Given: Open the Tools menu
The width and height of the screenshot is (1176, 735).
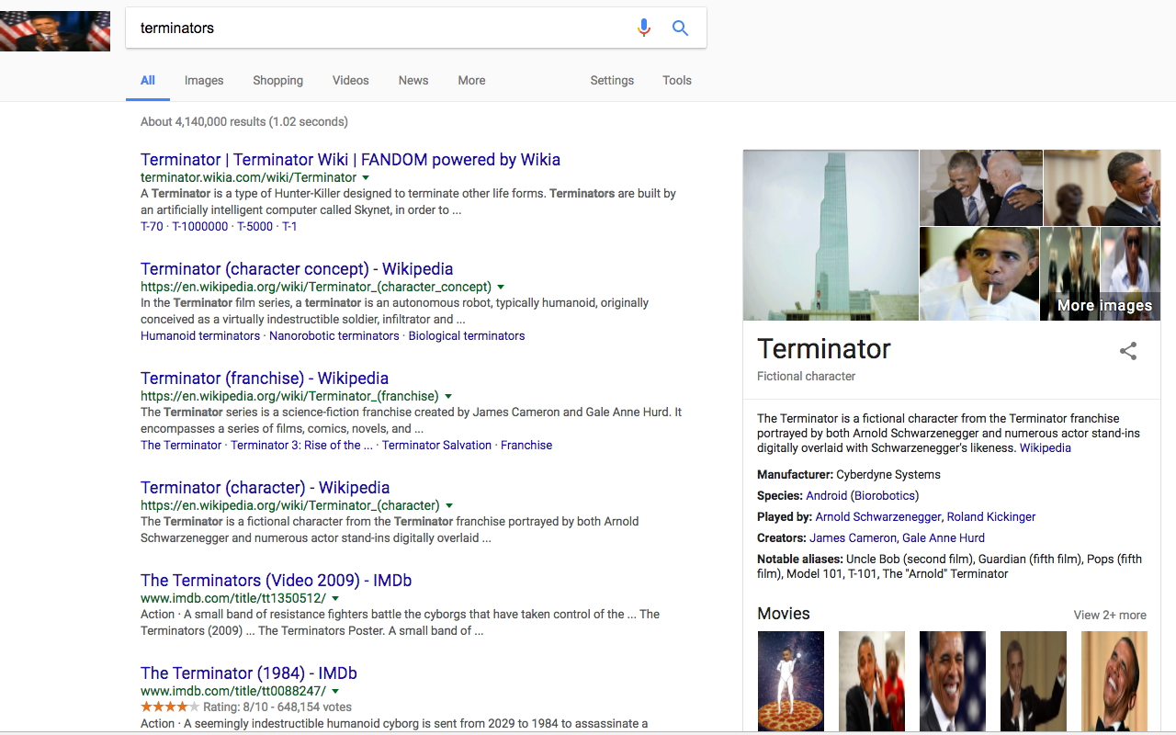Looking at the screenshot, I should (677, 81).
